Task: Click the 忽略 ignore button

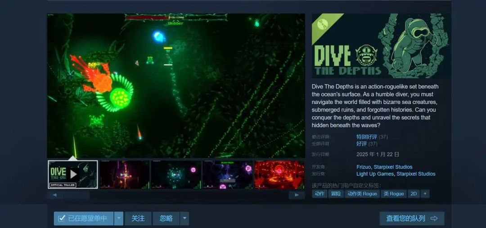Action: point(166,219)
